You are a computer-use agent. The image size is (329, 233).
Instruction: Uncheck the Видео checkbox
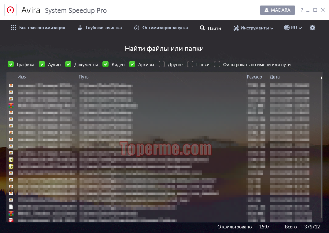[x=105, y=64]
